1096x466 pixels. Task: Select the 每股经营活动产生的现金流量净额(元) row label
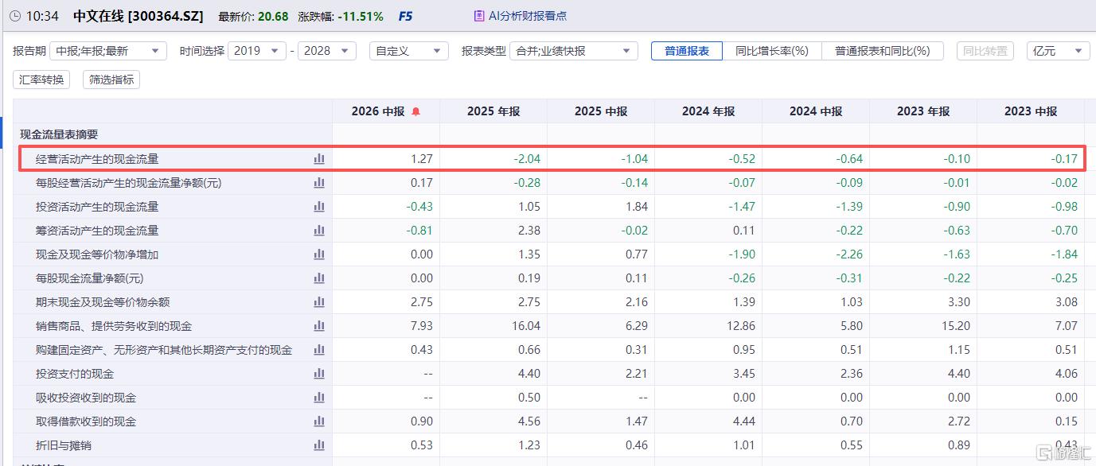[x=129, y=183]
